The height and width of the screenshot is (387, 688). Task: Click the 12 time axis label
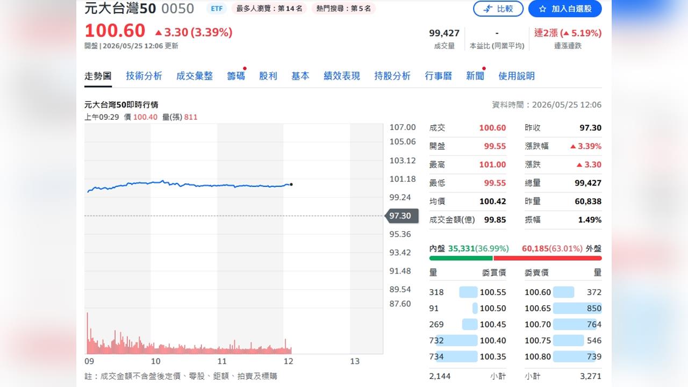tap(288, 361)
